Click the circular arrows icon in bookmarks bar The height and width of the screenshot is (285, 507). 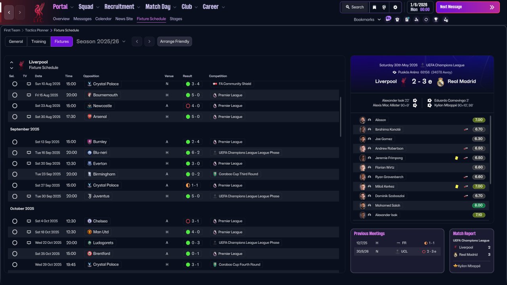pyautogui.click(x=426, y=19)
